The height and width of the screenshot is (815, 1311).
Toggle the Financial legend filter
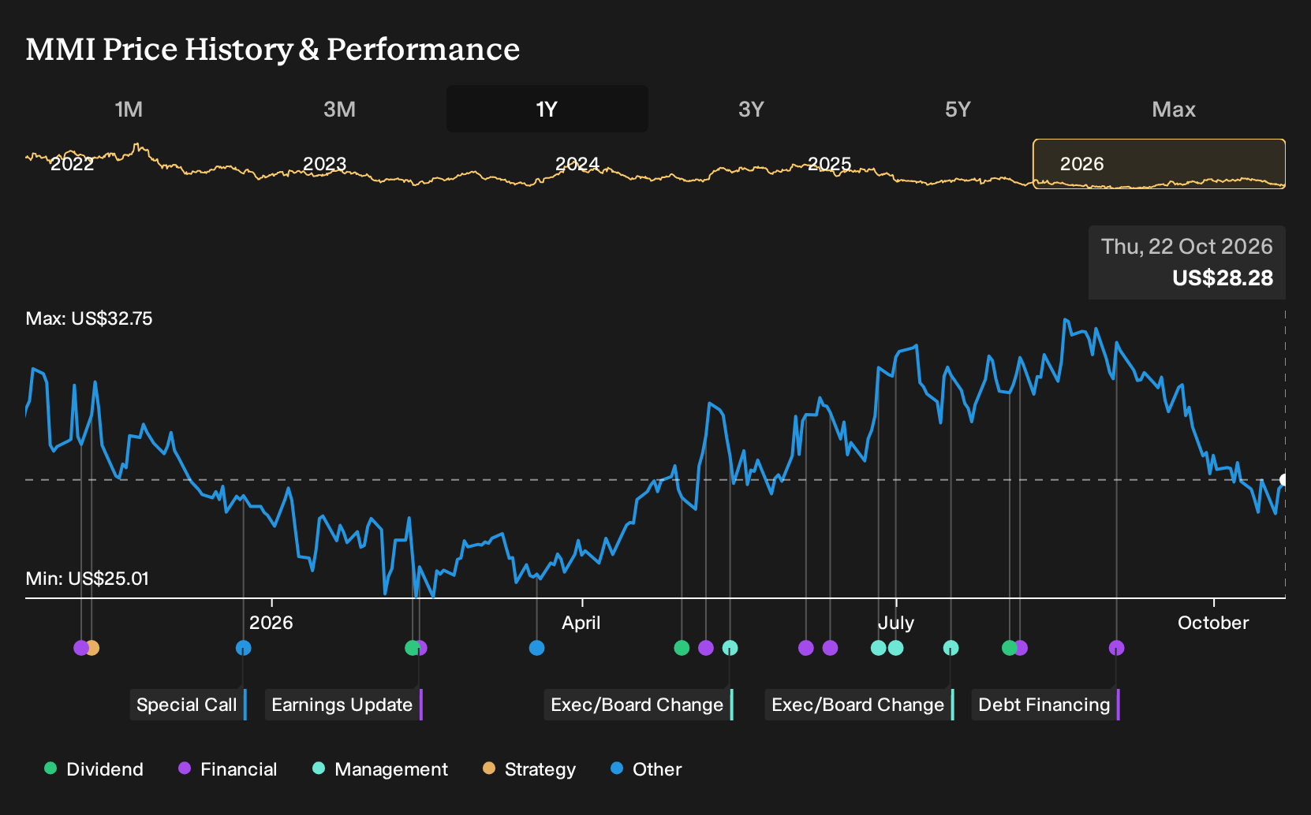[228, 769]
